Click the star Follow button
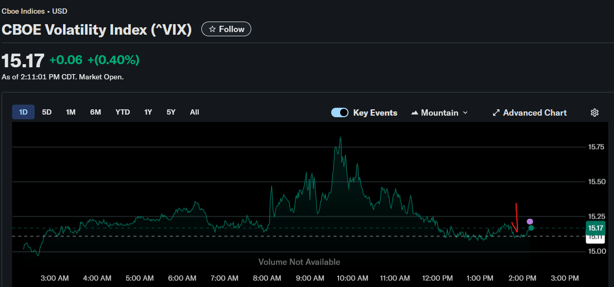The image size is (614, 287). (227, 29)
